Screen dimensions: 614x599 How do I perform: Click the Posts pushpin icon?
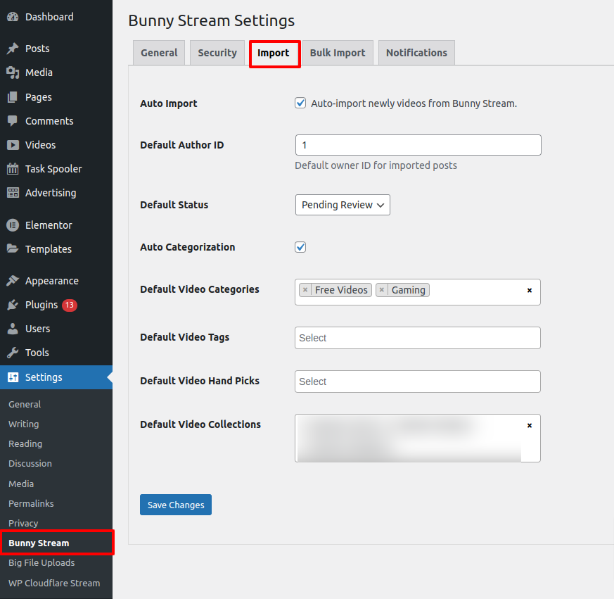pos(13,49)
